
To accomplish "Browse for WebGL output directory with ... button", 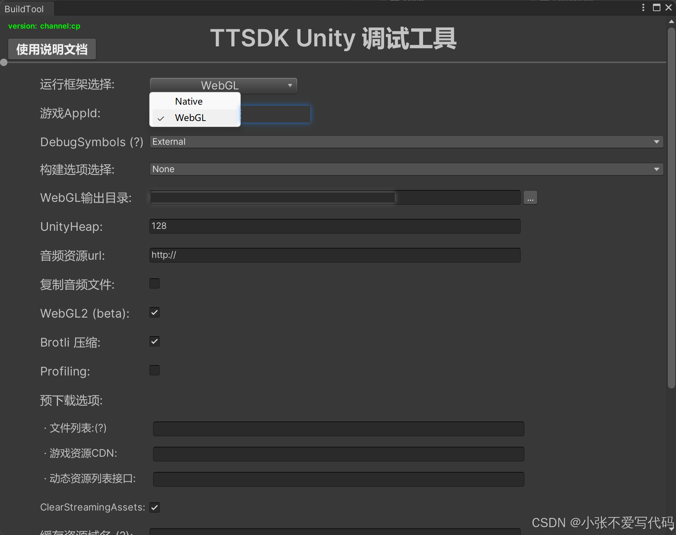I will [530, 198].
